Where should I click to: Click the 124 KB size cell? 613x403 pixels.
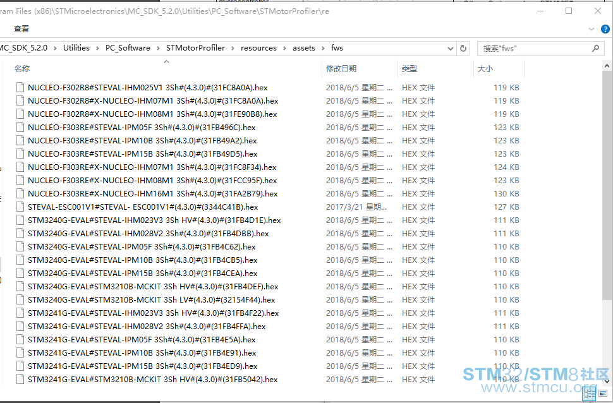click(506, 167)
